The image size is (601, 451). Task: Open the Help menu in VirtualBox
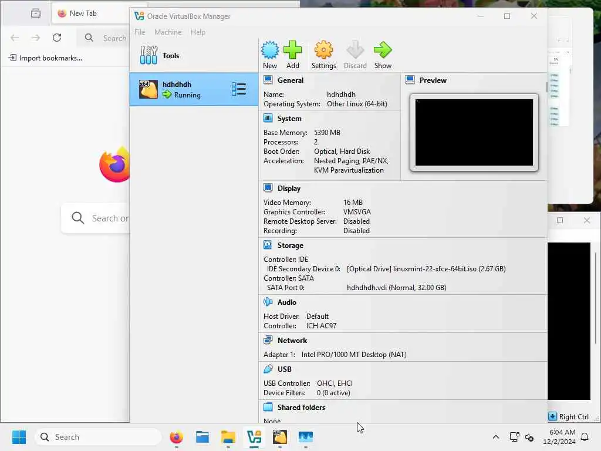(x=198, y=32)
